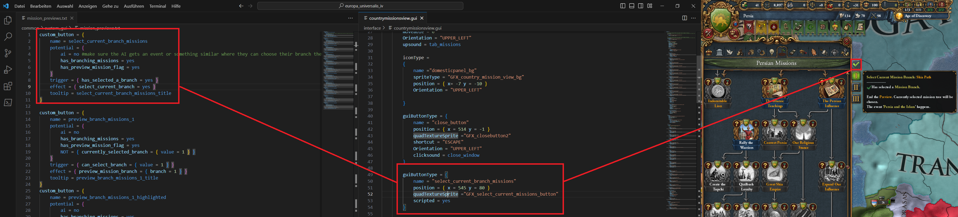958x217 pixels.
Task: Click the 'iconType =' line in countrymissionsview.gui
Action: (416, 58)
